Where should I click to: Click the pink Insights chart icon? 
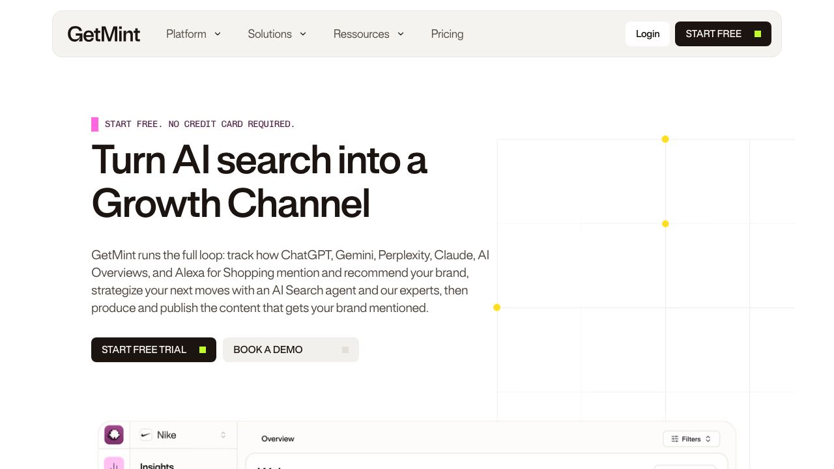pyautogui.click(x=114, y=464)
